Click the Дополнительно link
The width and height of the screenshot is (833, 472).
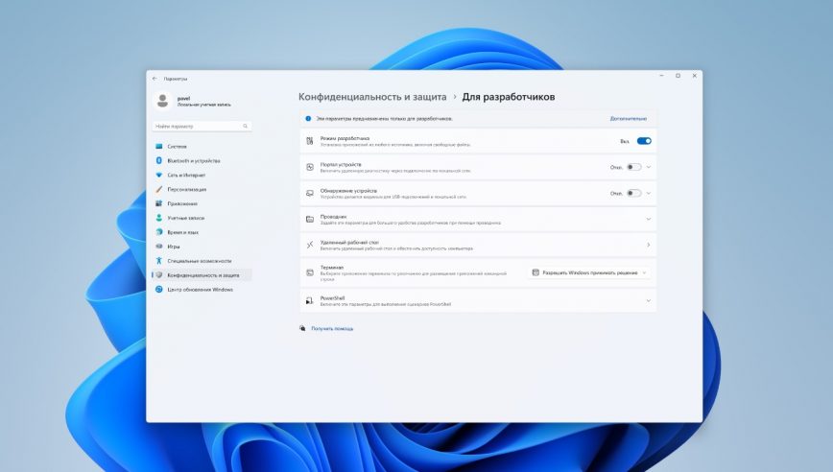(628, 119)
